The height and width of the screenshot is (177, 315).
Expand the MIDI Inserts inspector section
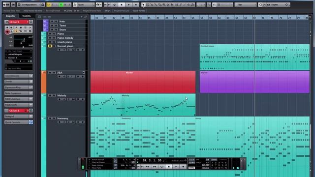pos(19,105)
